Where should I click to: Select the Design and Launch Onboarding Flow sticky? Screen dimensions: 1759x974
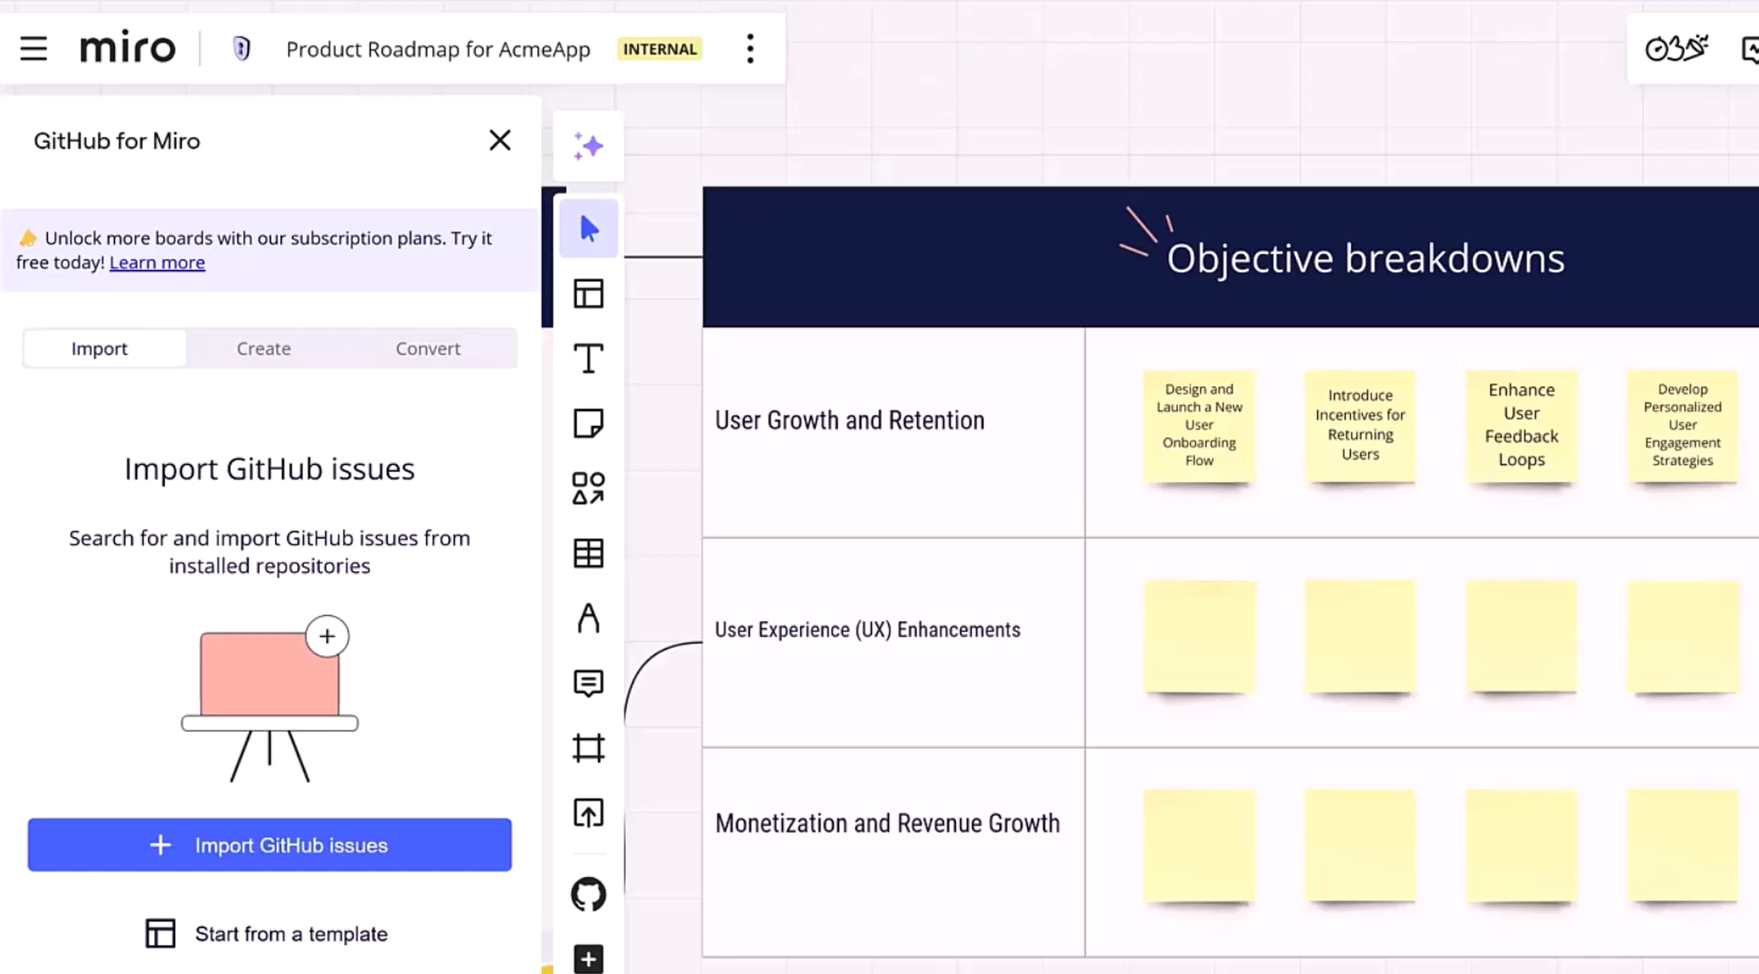[x=1199, y=426]
